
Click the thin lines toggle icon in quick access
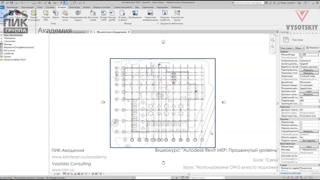point(65,3)
